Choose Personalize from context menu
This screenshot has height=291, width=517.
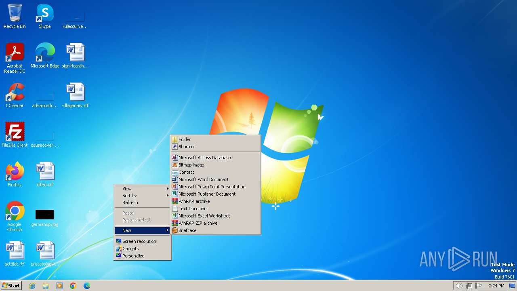[x=143, y=256]
